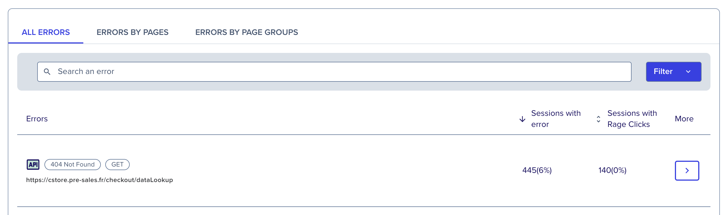This screenshot has height=215, width=726.
Task: Switch to the ALL ERRORS tab
Action: pyautogui.click(x=46, y=32)
